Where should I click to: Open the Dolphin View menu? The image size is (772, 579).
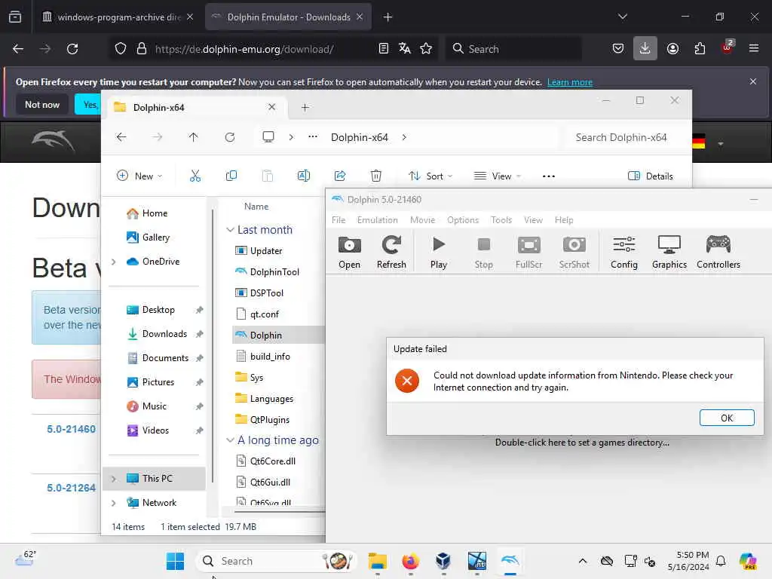pyautogui.click(x=533, y=220)
